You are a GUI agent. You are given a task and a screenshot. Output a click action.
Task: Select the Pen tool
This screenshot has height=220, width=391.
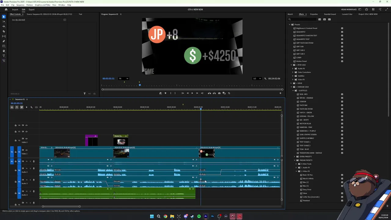(x=4, y=41)
